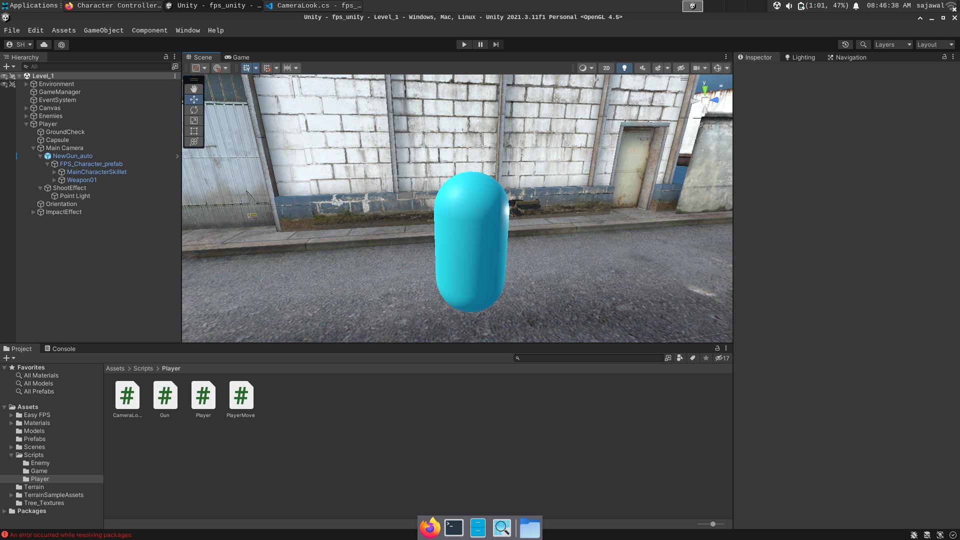
Task: Click the auto-generate lighting status icon
Action: [940, 534]
